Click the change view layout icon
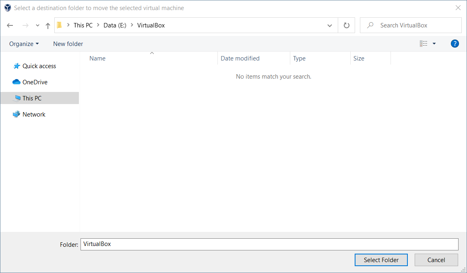 pos(424,44)
